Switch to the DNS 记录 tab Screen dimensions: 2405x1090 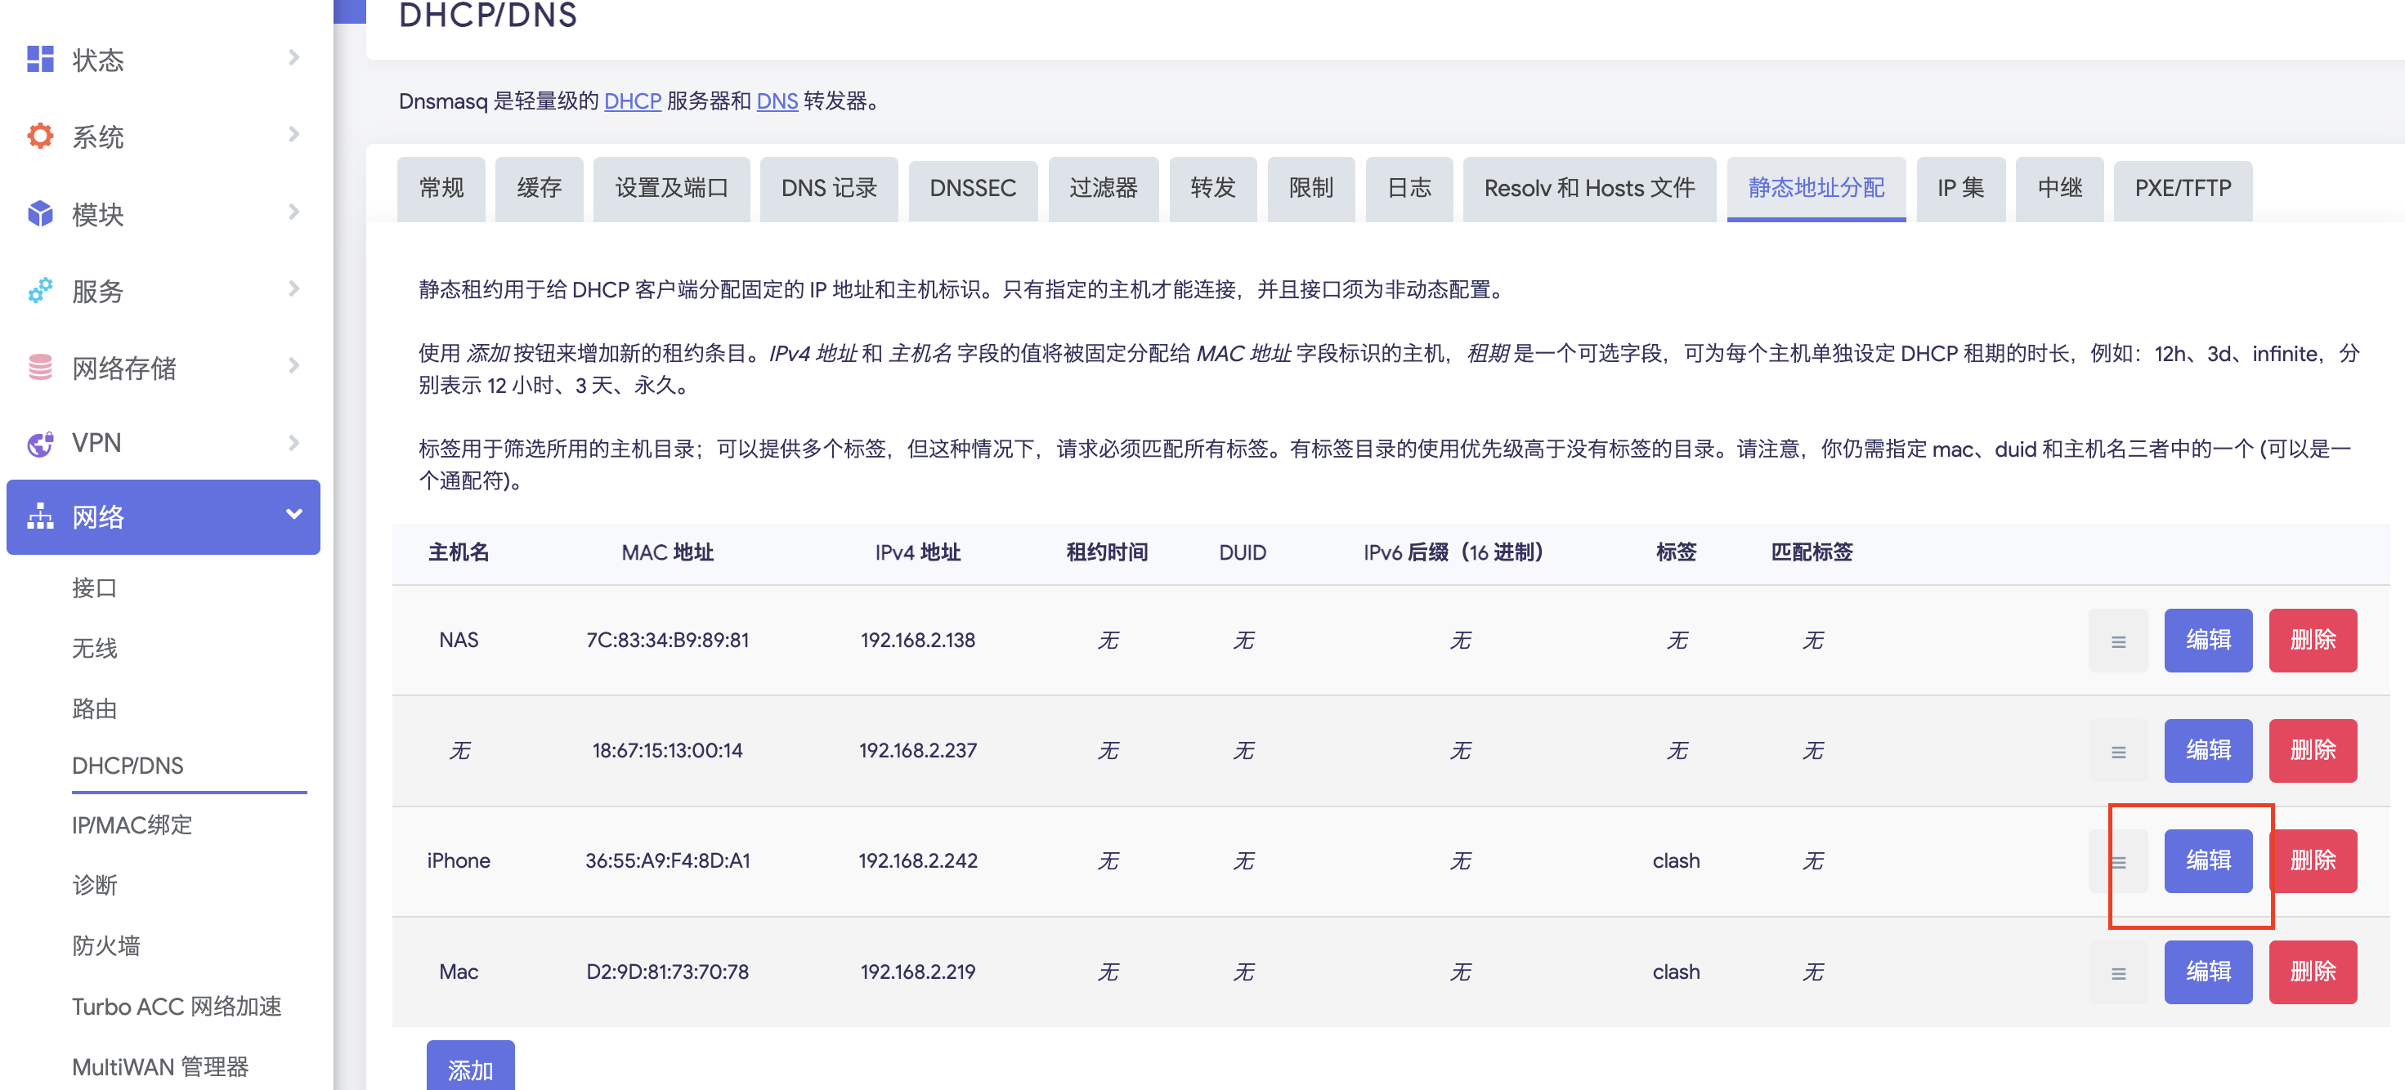click(828, 189)
